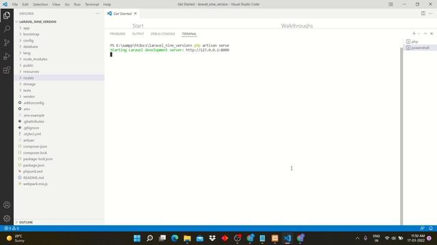Close the terminal panel
This screenshot has height=245, width=437.
pos(432,33)
